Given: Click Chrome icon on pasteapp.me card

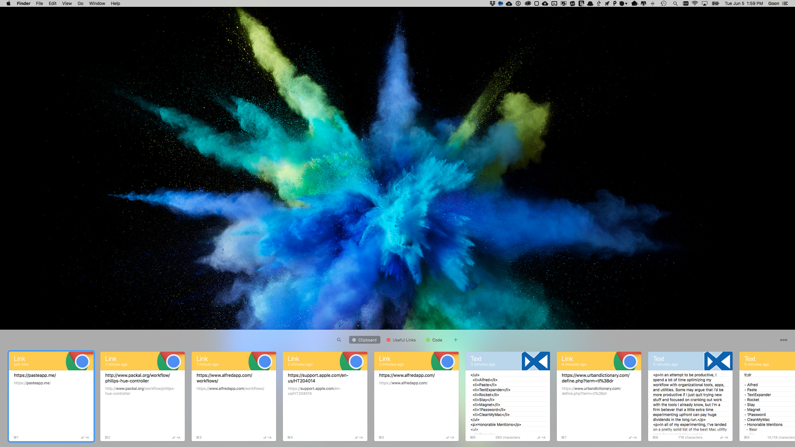Looking at the screenshot, I should [x=80, y=361].
